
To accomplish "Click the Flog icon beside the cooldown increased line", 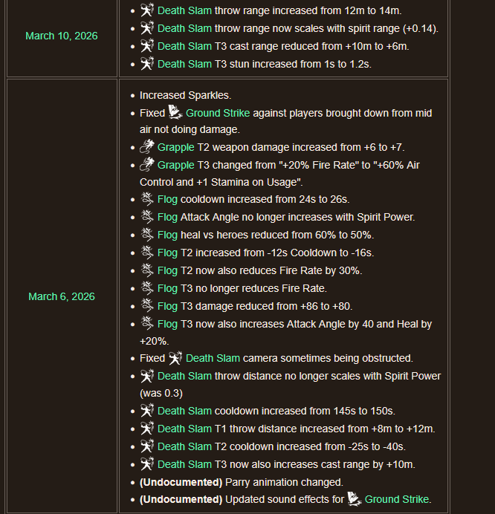I will 147,198.
